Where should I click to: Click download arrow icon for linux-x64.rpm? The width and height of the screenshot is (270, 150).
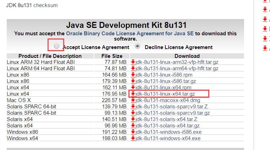tap(133, 87)
